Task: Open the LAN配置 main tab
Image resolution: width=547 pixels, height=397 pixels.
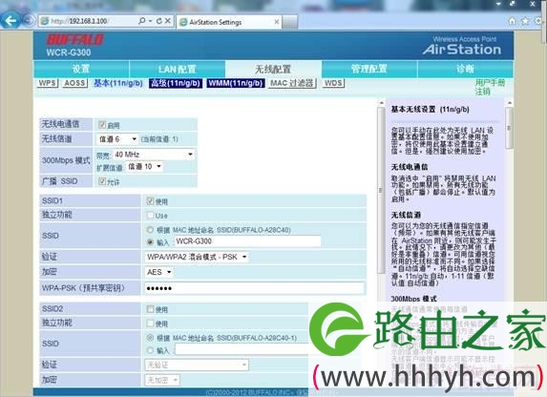Action: [178, 69]
